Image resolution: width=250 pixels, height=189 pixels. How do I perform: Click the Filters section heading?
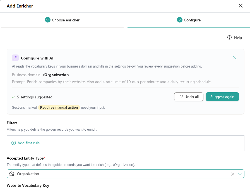(12, 123)
